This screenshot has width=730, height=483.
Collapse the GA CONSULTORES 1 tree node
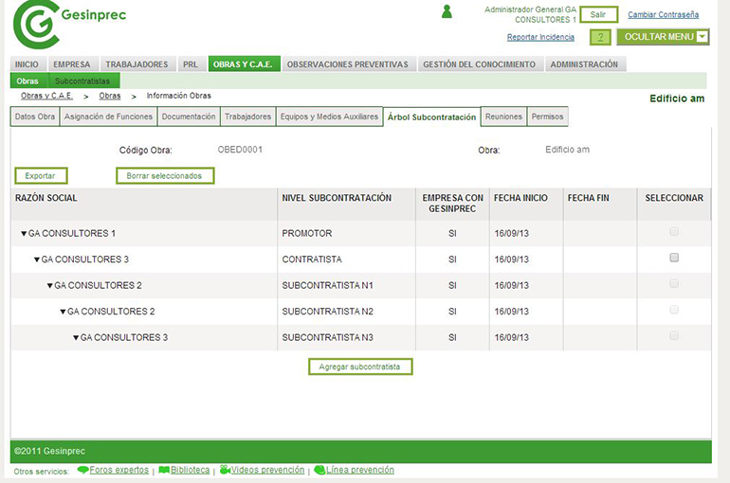tap(24, 233)
